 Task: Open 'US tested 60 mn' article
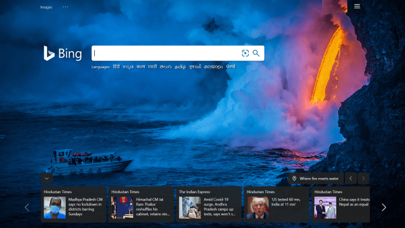[x=276, y=204]
